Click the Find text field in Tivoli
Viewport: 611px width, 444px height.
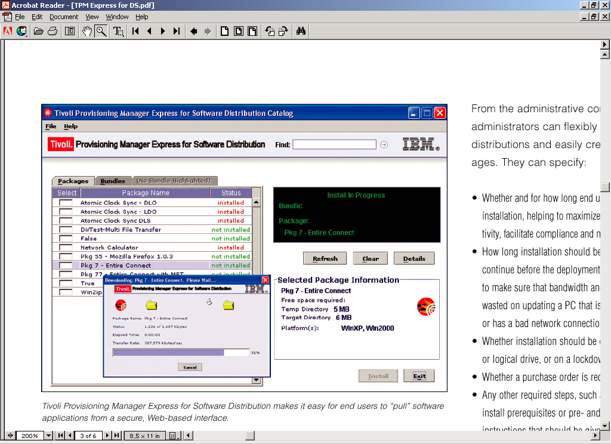(x=334, y=144)
